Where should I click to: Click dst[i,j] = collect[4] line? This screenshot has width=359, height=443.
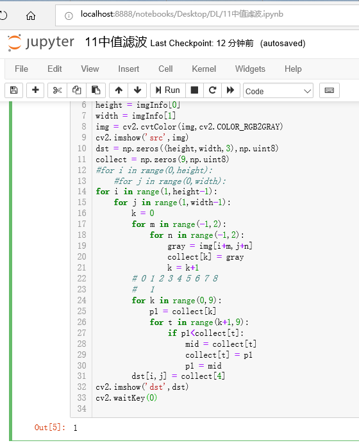pos(178,376)
